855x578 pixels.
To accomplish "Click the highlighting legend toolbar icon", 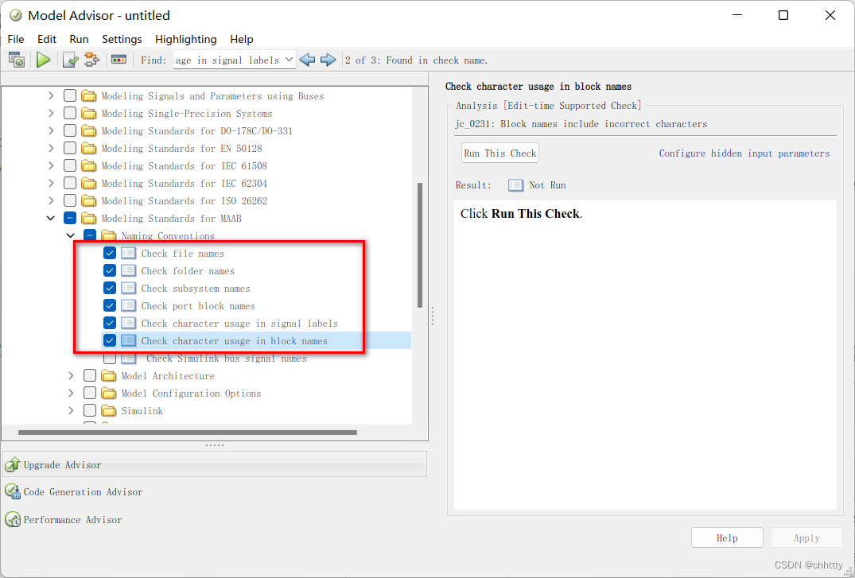I will coord(119,60).
